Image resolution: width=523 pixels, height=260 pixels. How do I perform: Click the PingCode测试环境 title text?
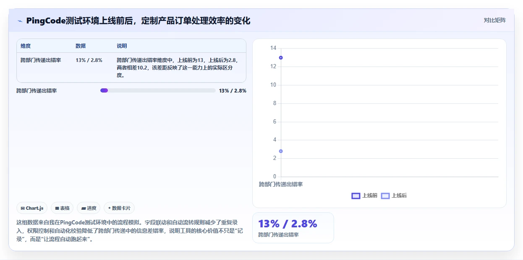point(138,21)
